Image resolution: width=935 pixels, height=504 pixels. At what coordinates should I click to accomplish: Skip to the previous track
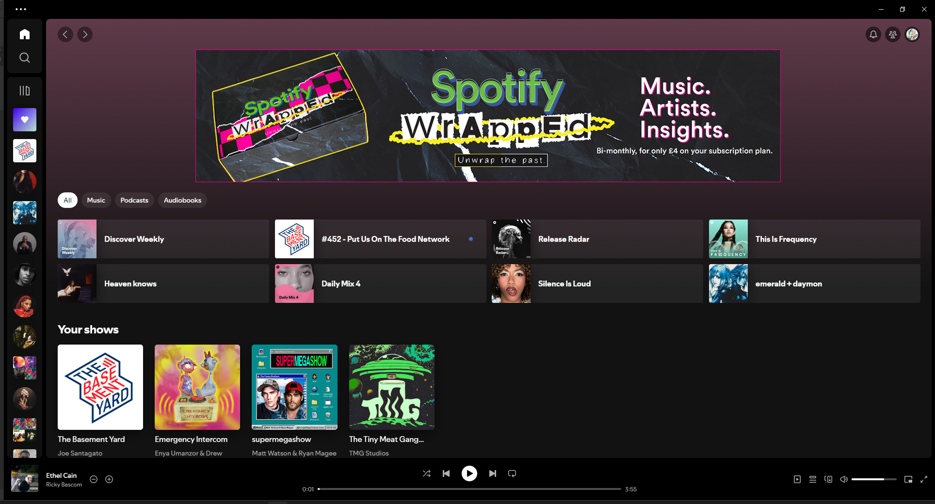(x=446, y=473)
